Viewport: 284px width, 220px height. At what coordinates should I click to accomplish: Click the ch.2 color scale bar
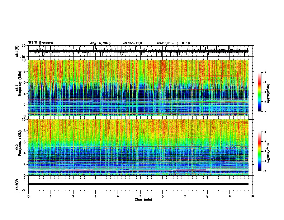[x=260, y=151]
